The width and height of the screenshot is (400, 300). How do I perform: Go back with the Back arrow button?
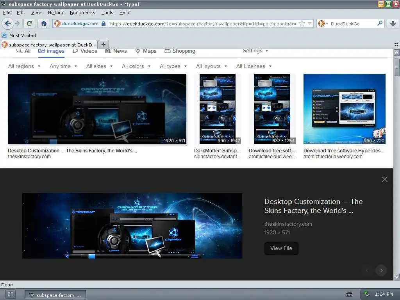coord(8,23)
